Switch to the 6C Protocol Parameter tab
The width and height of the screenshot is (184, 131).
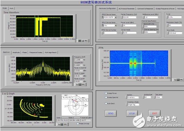pos(126,9)
